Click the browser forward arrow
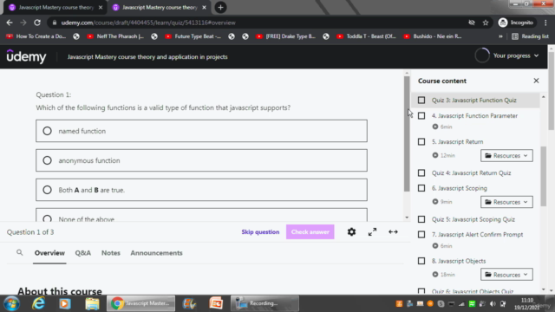Screen dimensions: 555x312 (x=23, y=23)
